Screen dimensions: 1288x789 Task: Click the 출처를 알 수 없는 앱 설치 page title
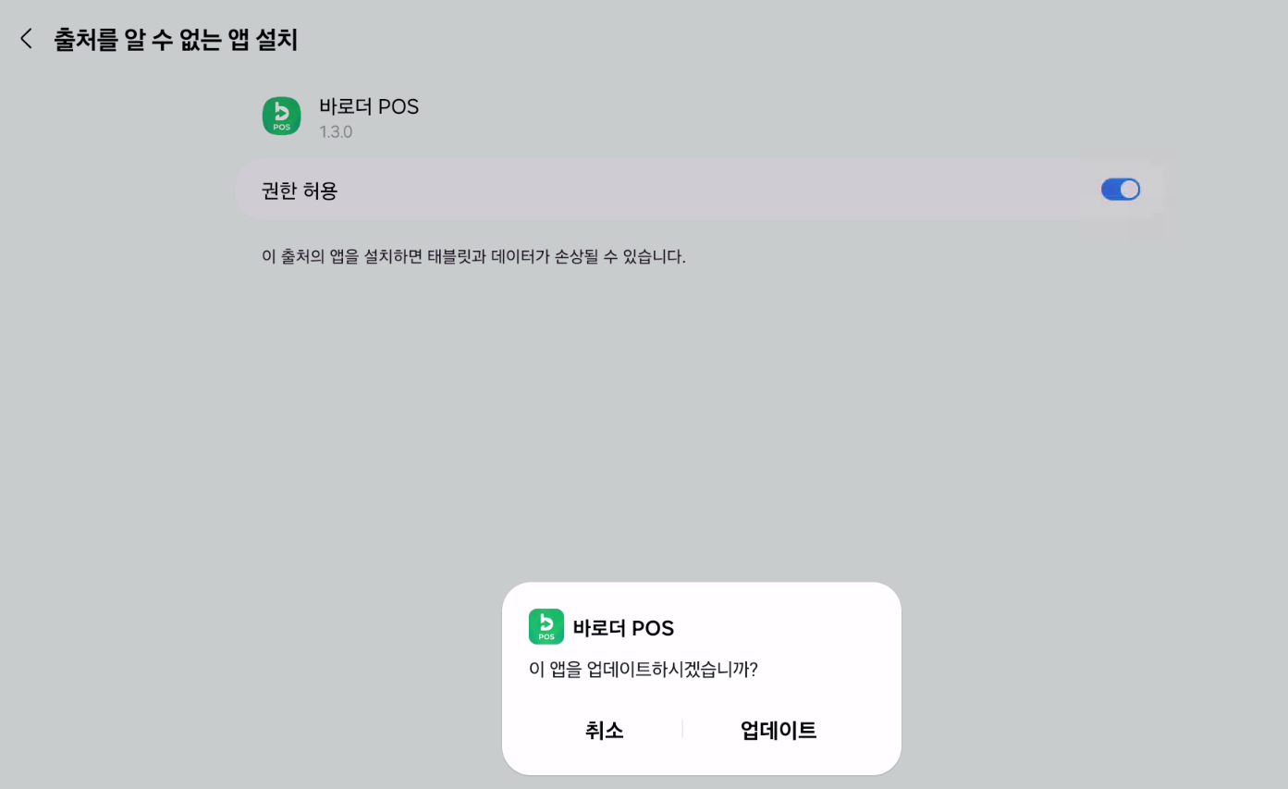(176, 40)
